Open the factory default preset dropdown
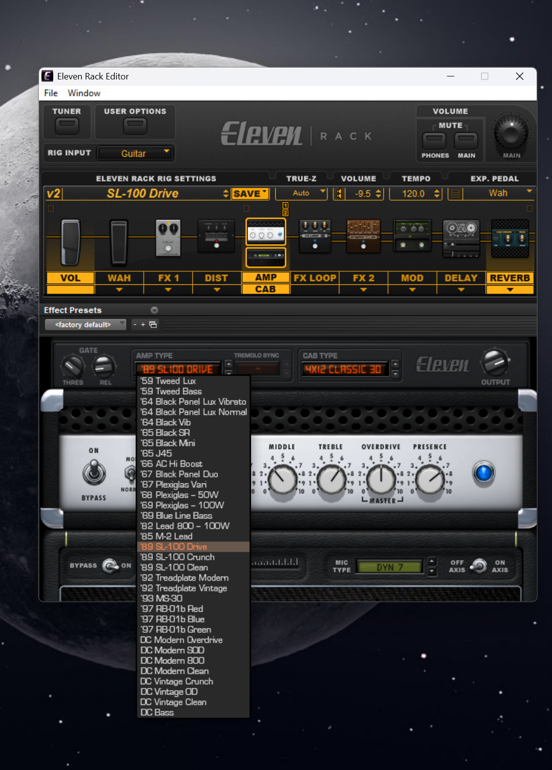Viewport: 552px width, 770px height. (x=85, y=325)
